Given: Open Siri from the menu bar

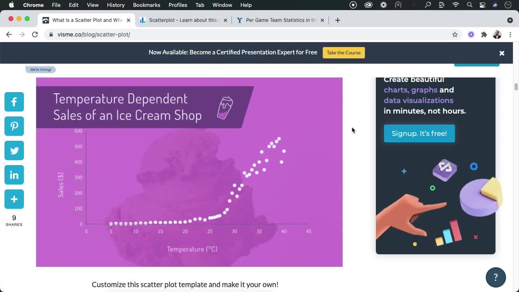Looking at the screenshot, I should pos(495,5).
